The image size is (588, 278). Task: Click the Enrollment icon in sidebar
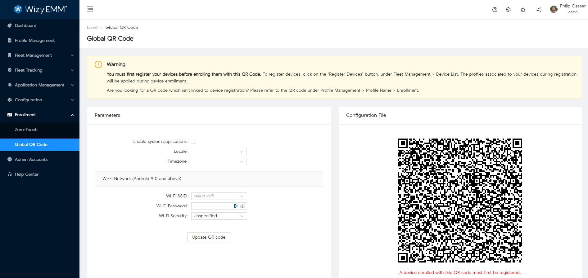click(10, 115)
